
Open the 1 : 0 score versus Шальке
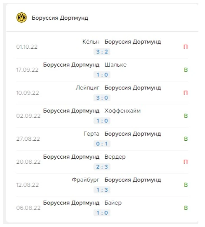coord(102,75)
